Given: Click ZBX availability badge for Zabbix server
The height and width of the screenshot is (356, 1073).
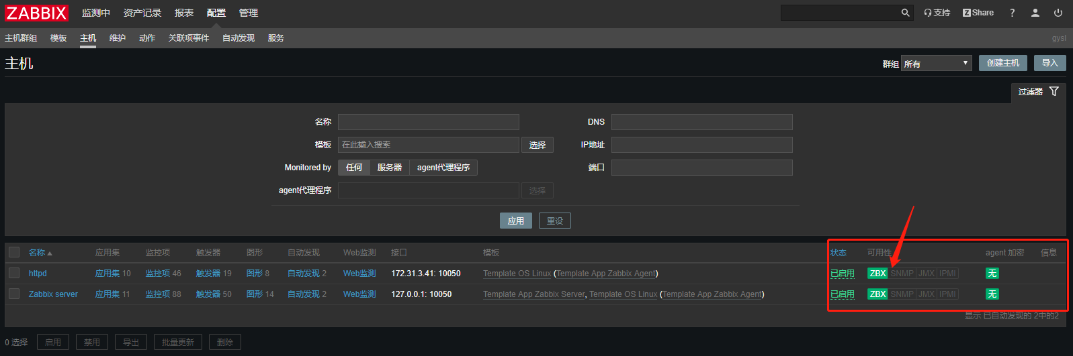Looking at the screenshot, I should click(x=877, y=294).
